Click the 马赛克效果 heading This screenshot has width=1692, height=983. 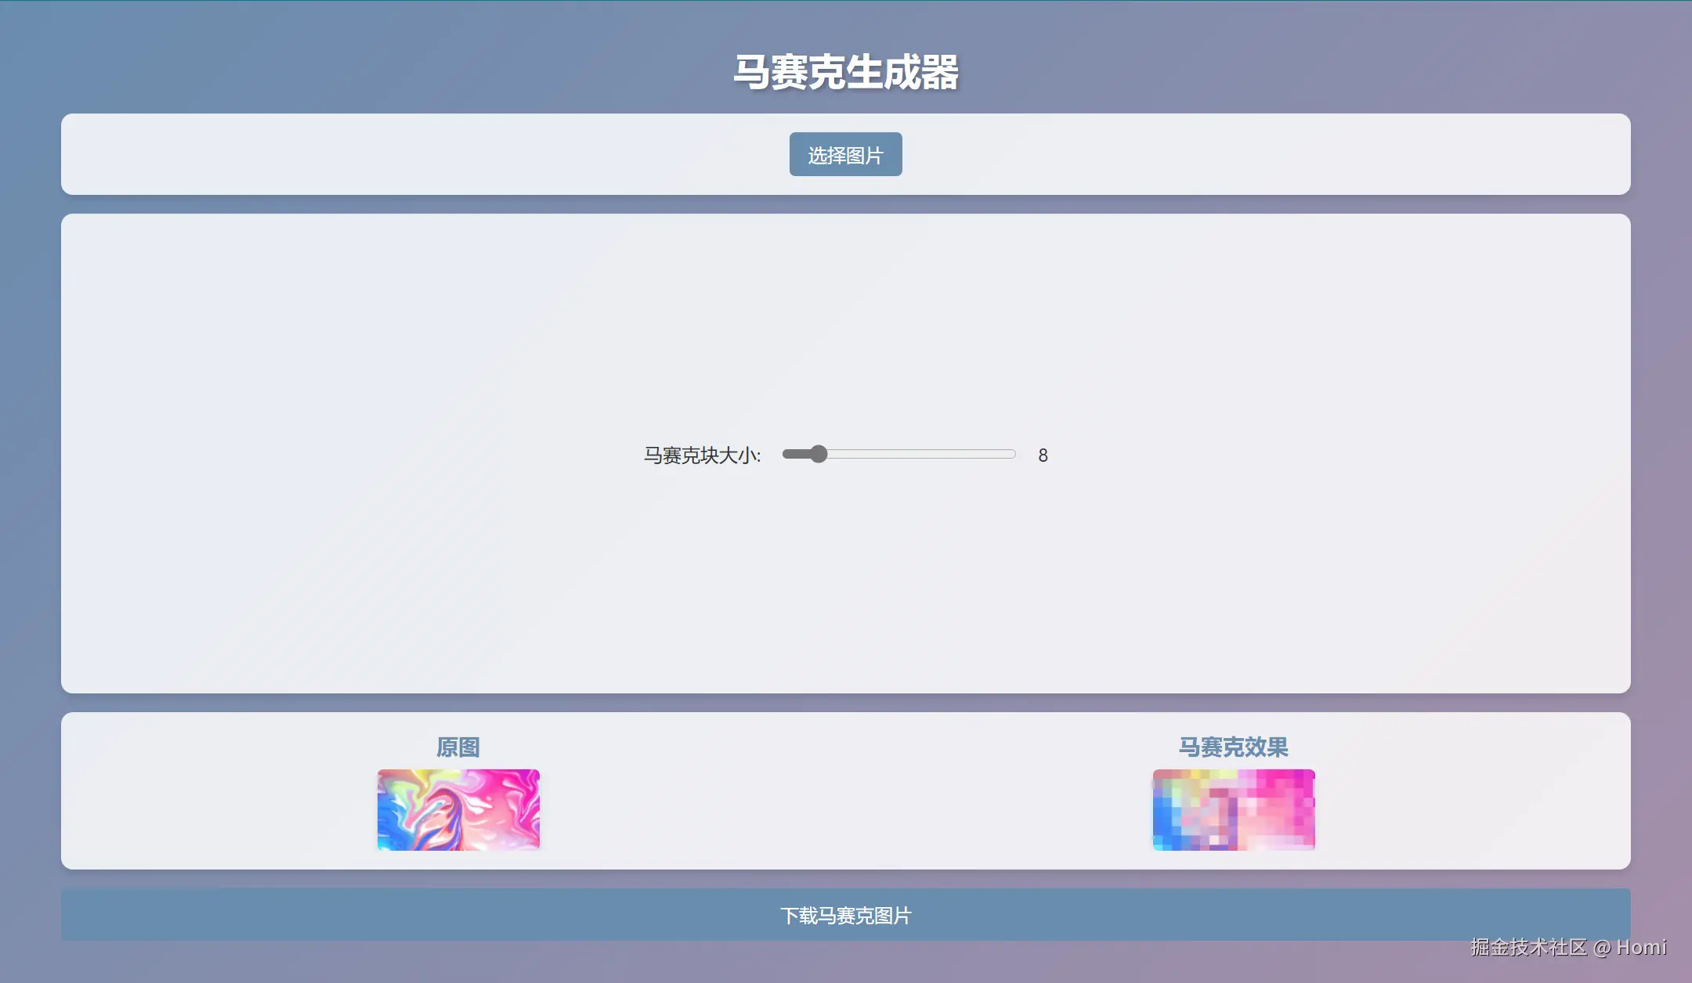[x=1233, y=747]
